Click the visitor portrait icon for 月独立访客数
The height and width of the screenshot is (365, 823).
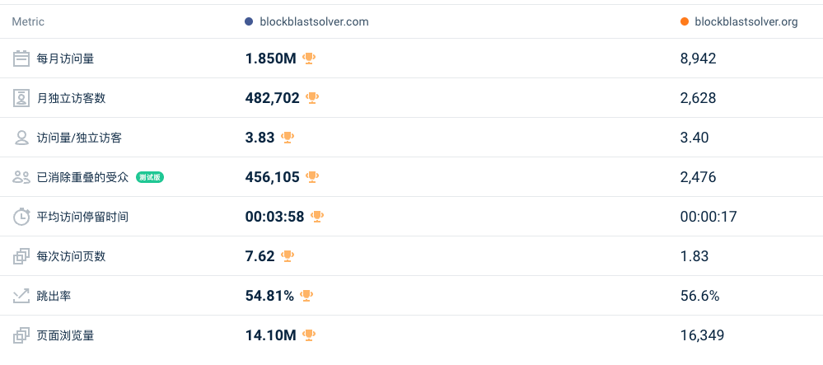click(21, 98)
